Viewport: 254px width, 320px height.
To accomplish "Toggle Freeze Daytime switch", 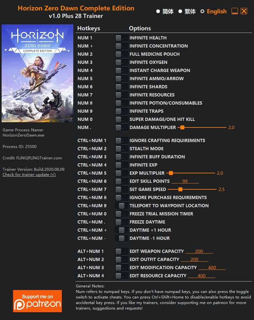I will click(x=121, y=222).
